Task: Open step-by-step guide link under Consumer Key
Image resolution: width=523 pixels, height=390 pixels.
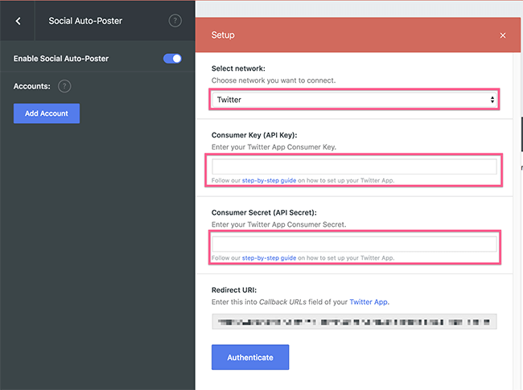Action: (x=269, y=180)
